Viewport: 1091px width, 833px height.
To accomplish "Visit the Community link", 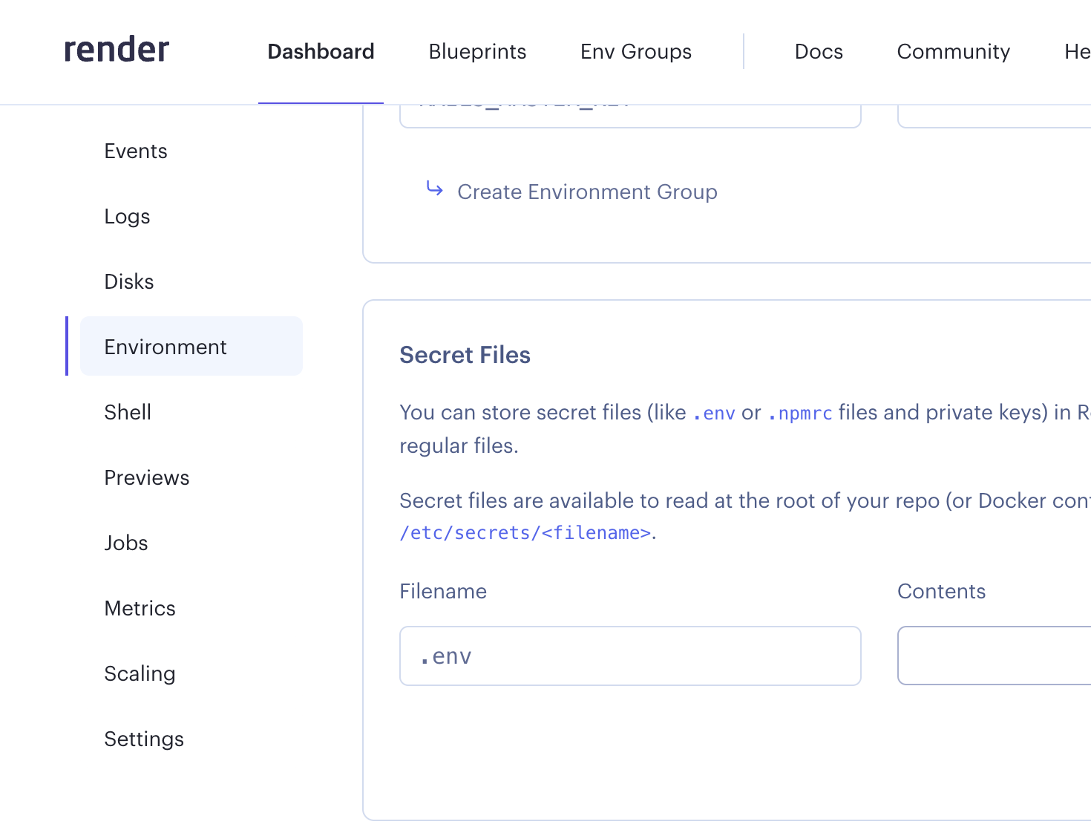I will click(953, 51).
